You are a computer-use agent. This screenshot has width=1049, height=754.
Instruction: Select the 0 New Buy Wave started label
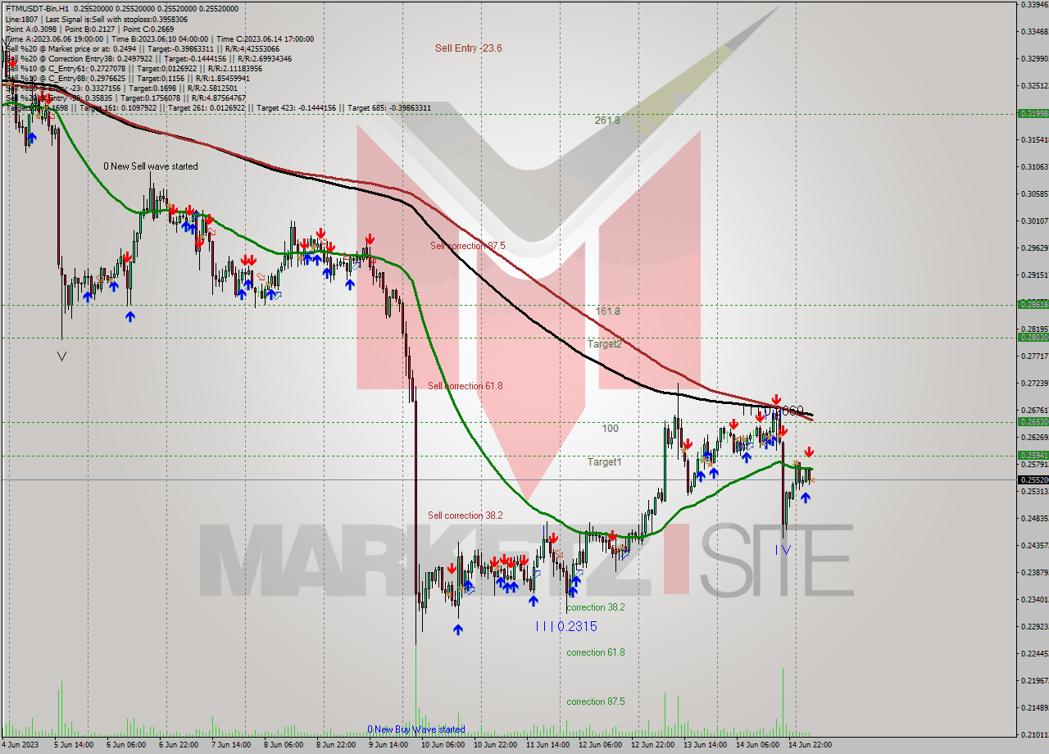[416, 729]
